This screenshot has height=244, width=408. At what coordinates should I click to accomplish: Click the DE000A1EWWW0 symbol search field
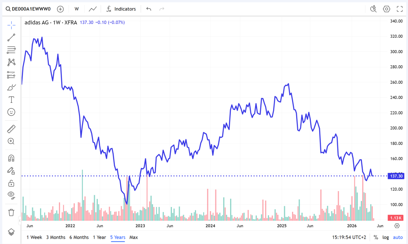pyautogui.click(x=28, y=9)
